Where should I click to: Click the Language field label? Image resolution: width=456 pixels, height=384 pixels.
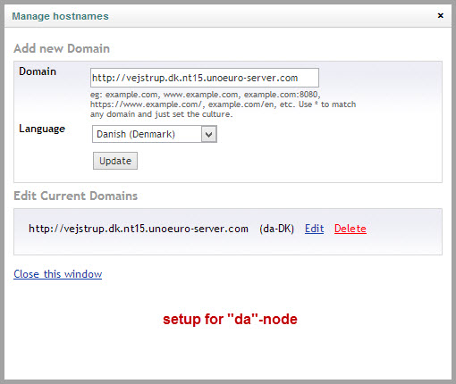tap(42, 129)
